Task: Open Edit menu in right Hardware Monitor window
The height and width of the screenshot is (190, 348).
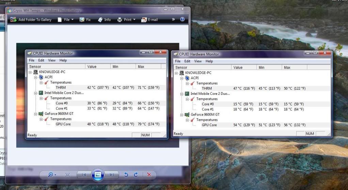Action: [x=187, y=61]
